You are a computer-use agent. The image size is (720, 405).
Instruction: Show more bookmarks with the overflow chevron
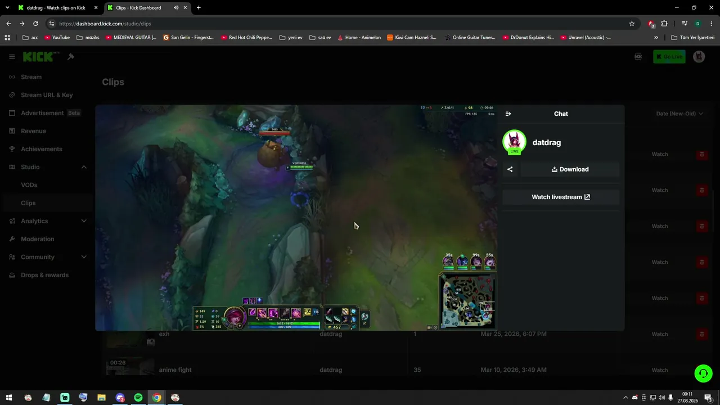pos(656,38)
